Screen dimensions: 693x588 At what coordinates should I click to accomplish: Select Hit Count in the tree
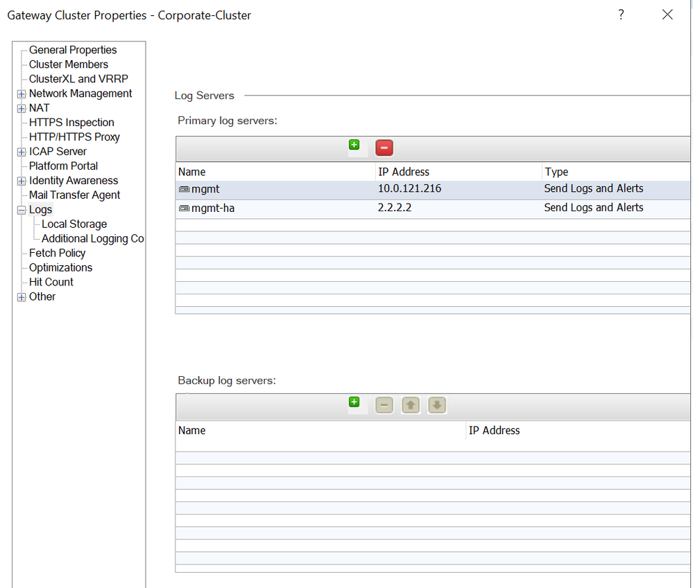click(51, 283)
